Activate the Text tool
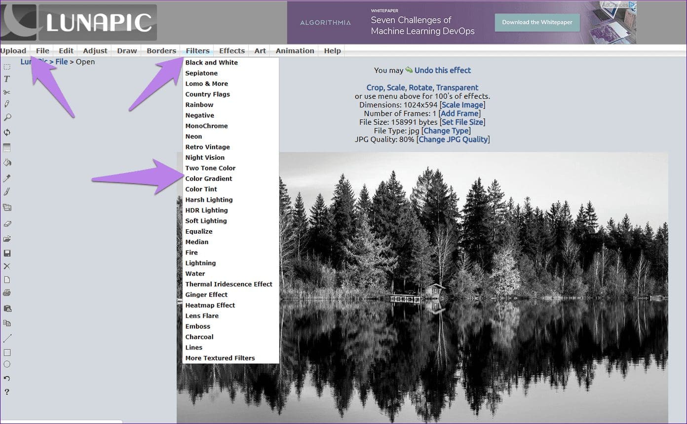This screenshot has width=687, height=424. pos(7,79)
